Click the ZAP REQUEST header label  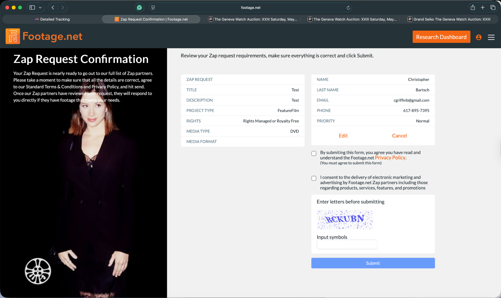click(x=199, y=80)
